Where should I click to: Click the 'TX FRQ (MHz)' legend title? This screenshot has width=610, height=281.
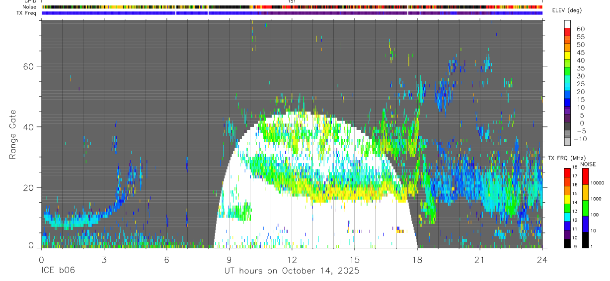[x=566, y=158]
